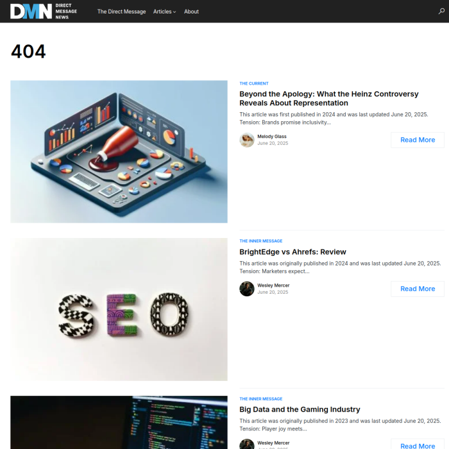
Task: Go to the About page
Action: coord(191,12)
